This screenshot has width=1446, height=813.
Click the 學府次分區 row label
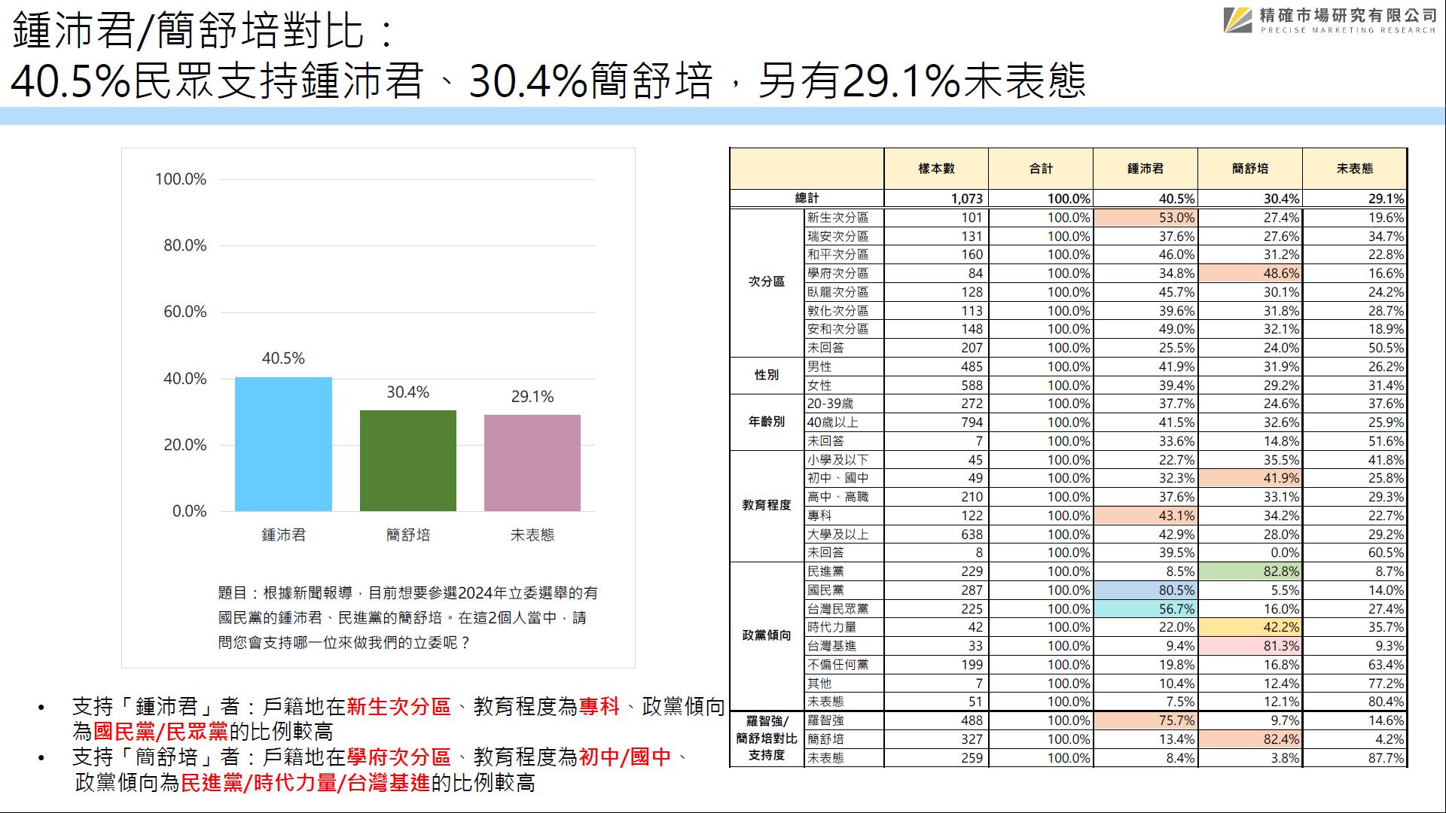pyautogui.click(x=837, y=273)
